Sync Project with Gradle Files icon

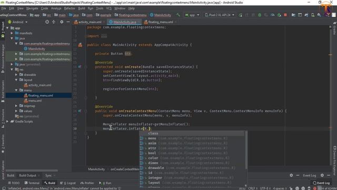tap(306, 15)
